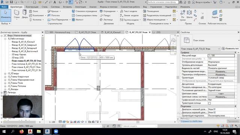Switch to the Аннотации ribbon tab

tap(81, 7)
